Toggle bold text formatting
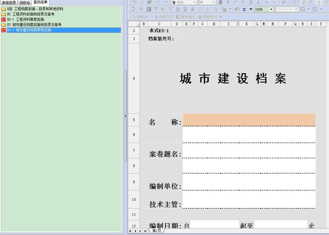329x235 pixels. pyautogui.click(x=228, y=2)
